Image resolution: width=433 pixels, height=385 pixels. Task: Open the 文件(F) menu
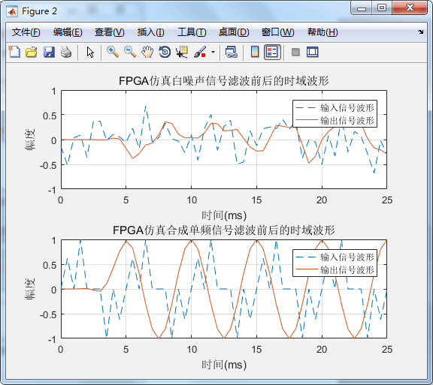click(x=26, y=32)
